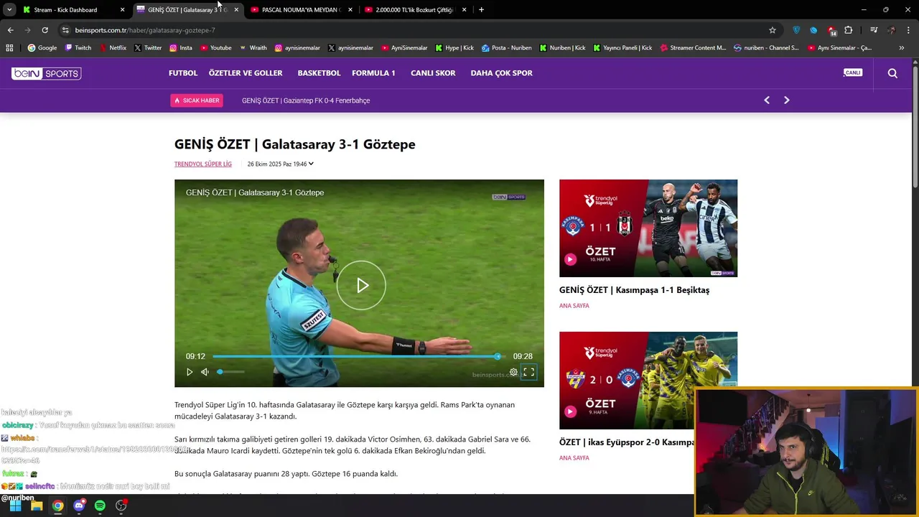Open the Wraith bookmark
Screen dimensions: 919x517
point(253,48)
